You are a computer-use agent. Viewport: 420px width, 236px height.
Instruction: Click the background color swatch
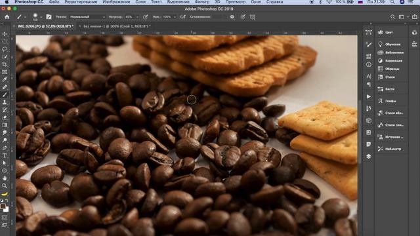pos(7,210)
